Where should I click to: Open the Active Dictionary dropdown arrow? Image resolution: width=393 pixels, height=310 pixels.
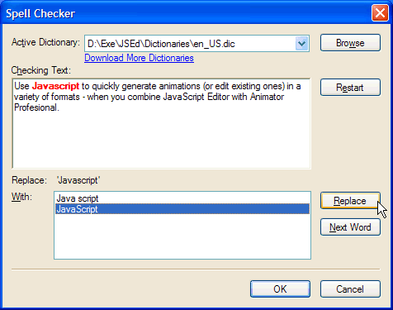[301, 44]
